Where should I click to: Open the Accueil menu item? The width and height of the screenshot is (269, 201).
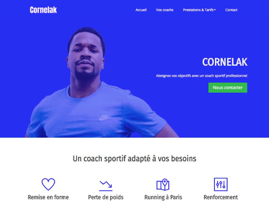click(x=141, y=10)
